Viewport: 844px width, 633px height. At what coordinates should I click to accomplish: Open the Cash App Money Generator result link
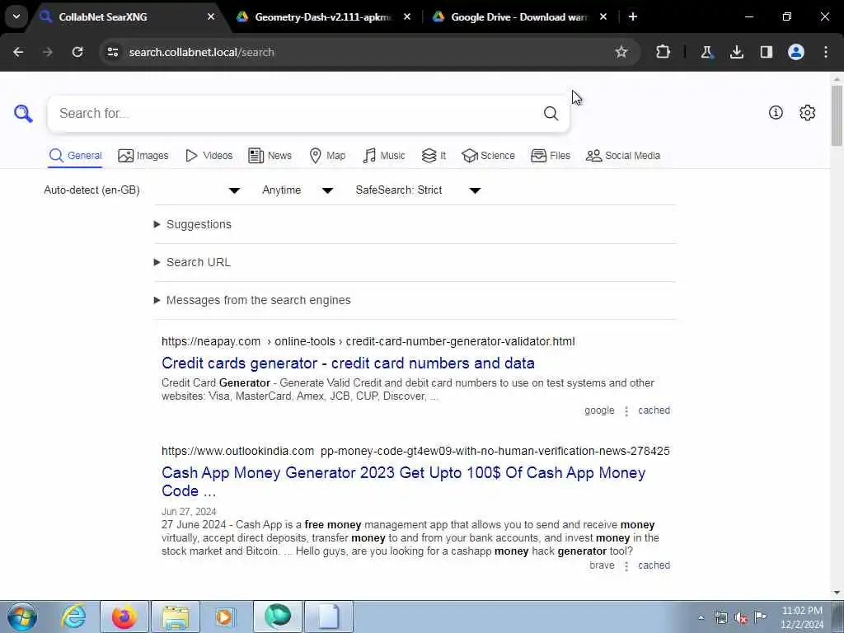coord(404,481)
